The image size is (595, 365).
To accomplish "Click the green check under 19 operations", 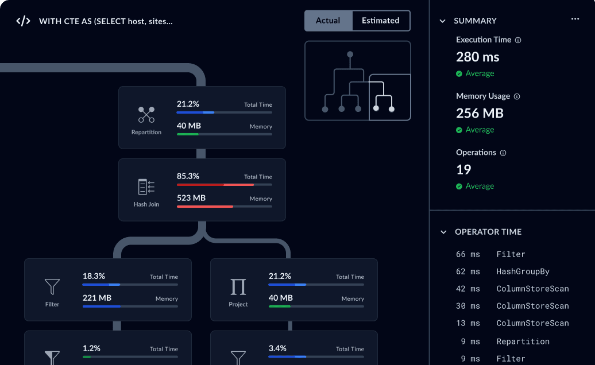I will click(459, 187).
